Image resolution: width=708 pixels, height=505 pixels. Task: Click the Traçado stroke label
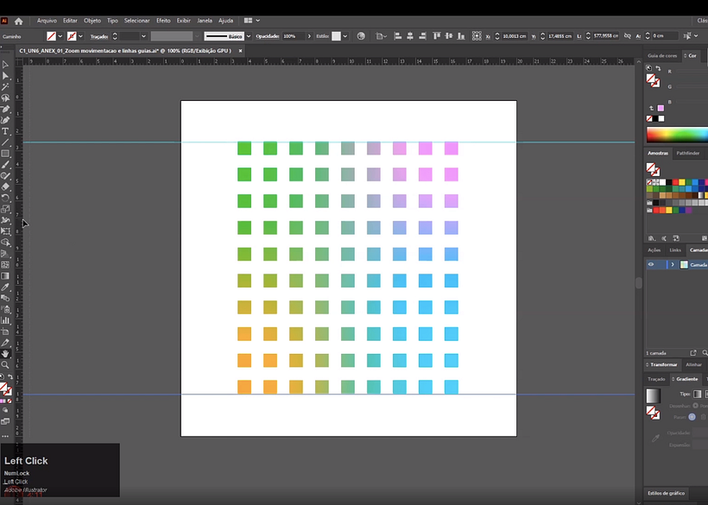(98, 36)
